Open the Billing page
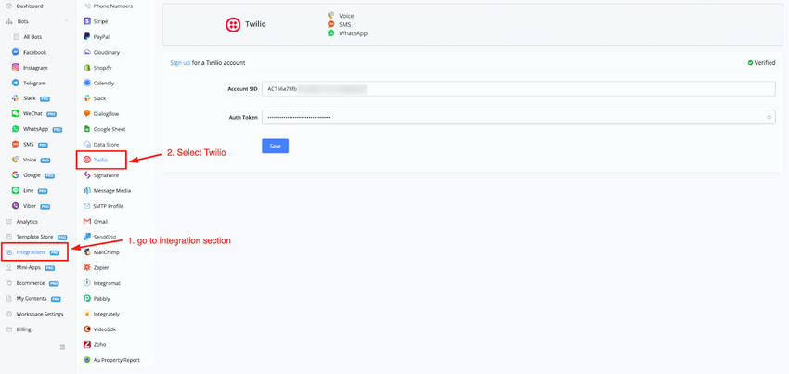Image resolution: width=789 pixels, height=374 pixels. (19, 329)
